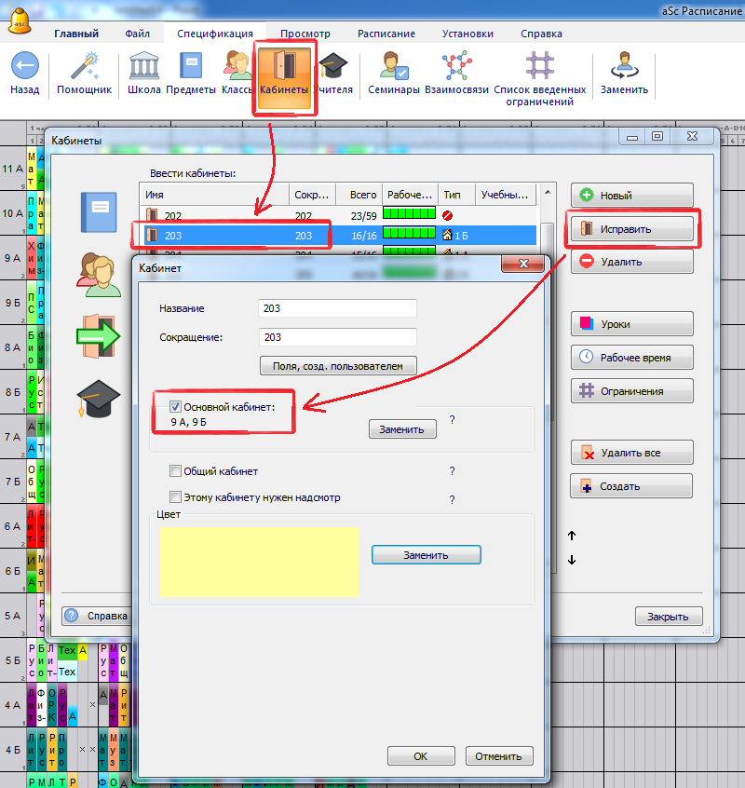Switch to the Расписание ribbon tab
Image resolution: width=745 pixels, height=788 pixels.
[386, 34]
